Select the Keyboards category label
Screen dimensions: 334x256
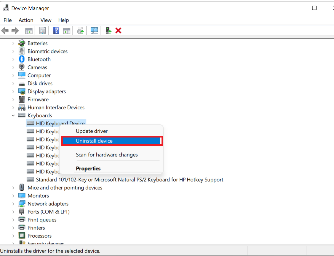(x=40, y=116)
